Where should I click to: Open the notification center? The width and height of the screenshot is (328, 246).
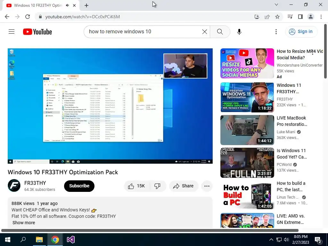tap(318, 240)
